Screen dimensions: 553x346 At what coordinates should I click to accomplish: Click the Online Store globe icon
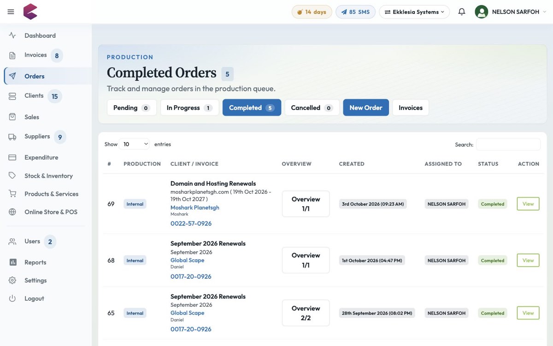point(12,212)
